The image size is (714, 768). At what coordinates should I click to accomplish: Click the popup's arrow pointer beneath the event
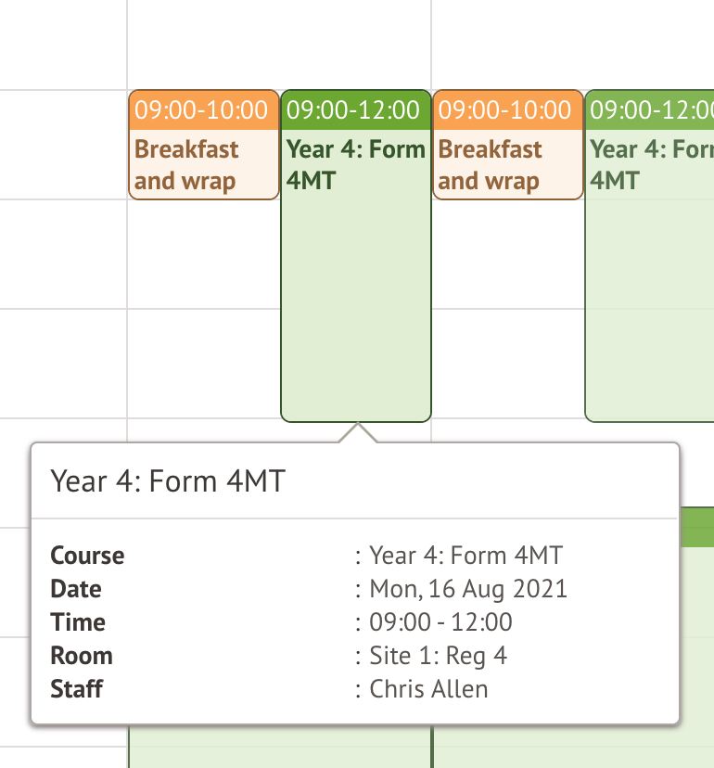point(357,433)
